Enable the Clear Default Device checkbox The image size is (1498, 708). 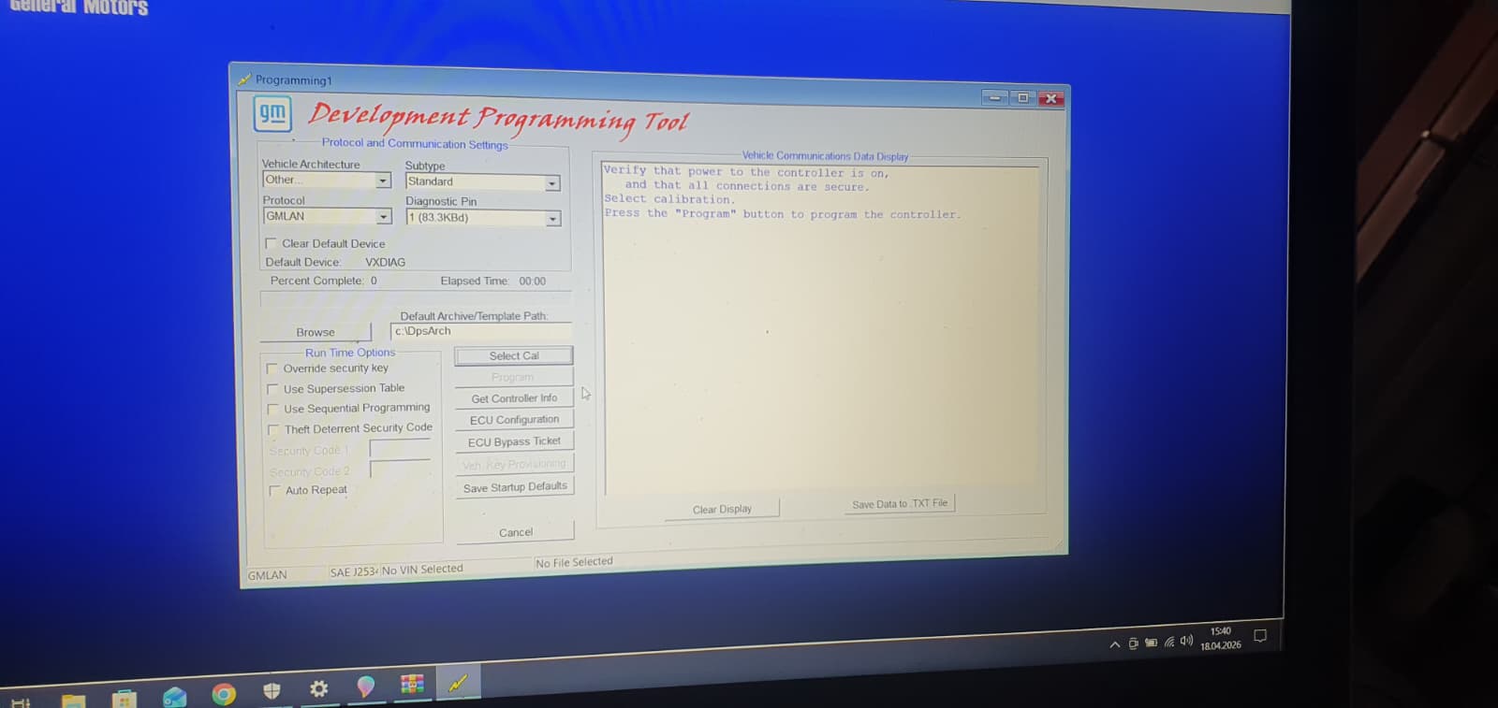click(x=271, y=243)
